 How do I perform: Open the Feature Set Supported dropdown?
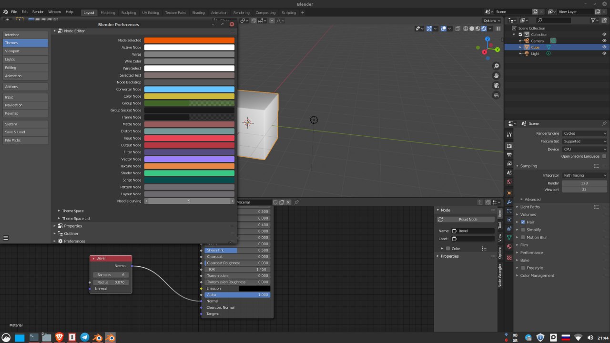click(x=585, y=141)
